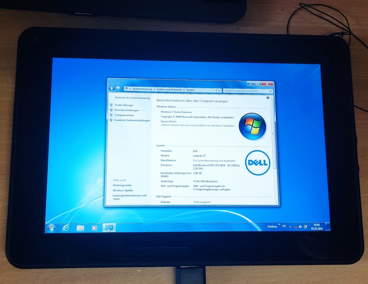Open Startseite der Systemsteuerung link
The width and height of the screenshot is (368, 284).
(132, 98)
